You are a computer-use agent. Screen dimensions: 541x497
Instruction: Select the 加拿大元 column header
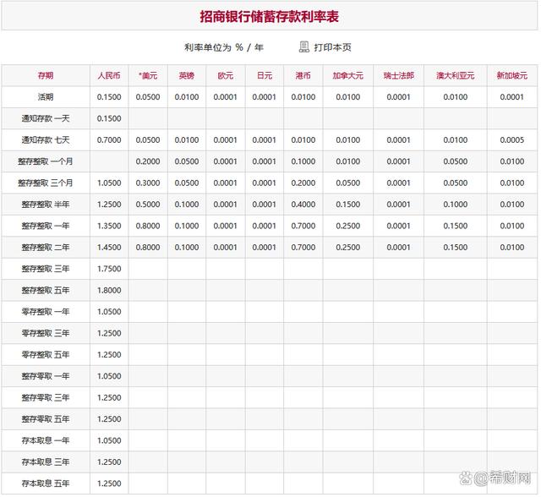[x=347, y=75]
